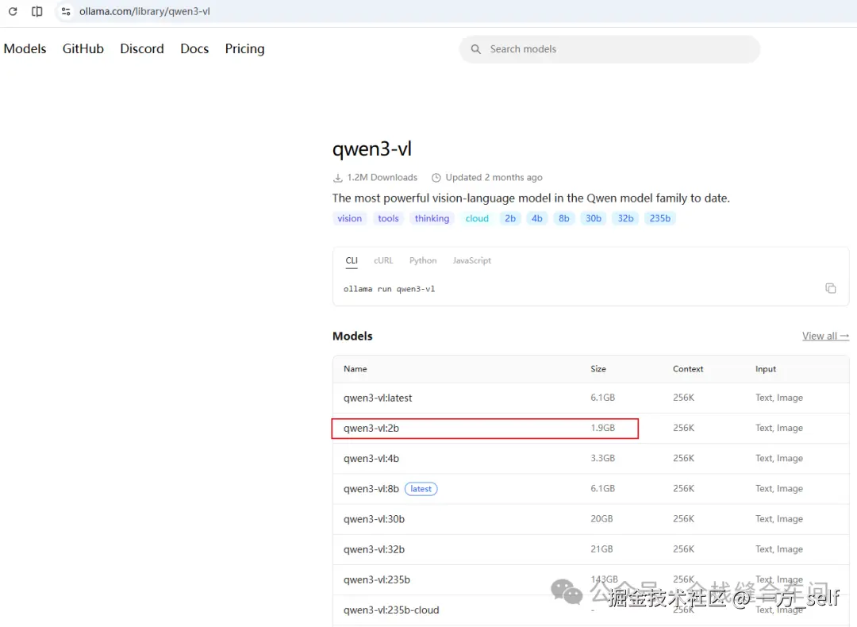Switch to the Python tab
Viewport: 857px width, 627px height.
click(423, 261)
